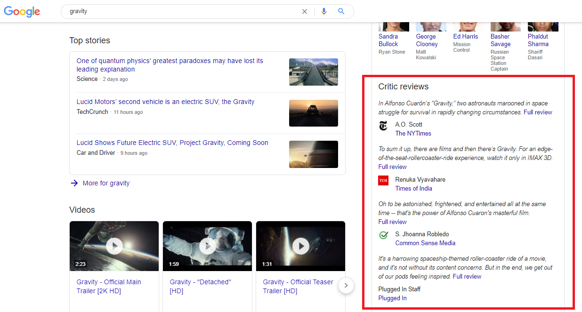The image size is (582, 312).
Task: Play the Gravity Official Teaser Trailer video
Action: tap(300, 246)
